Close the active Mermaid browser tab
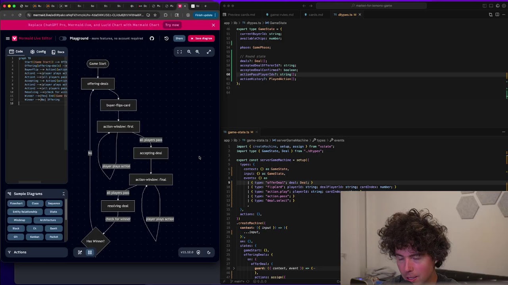This screenshot has width=508, height=285. pos(185,6)
